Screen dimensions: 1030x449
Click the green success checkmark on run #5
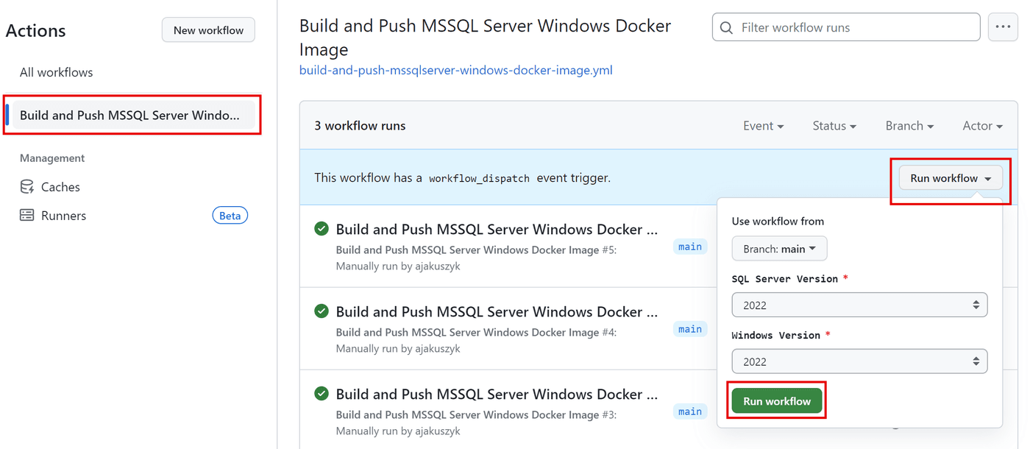click(321, 228)
